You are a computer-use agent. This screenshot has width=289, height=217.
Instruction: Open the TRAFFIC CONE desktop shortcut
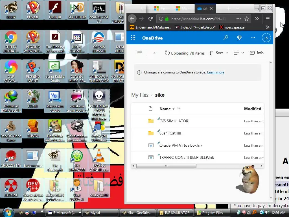[x=99, y=160]
